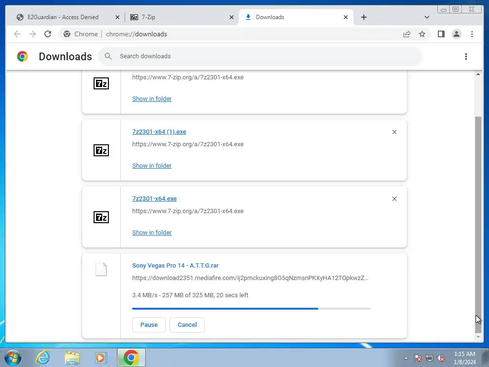Click the site info Chrome chip

pyautogui.click(x=80, y=34)
